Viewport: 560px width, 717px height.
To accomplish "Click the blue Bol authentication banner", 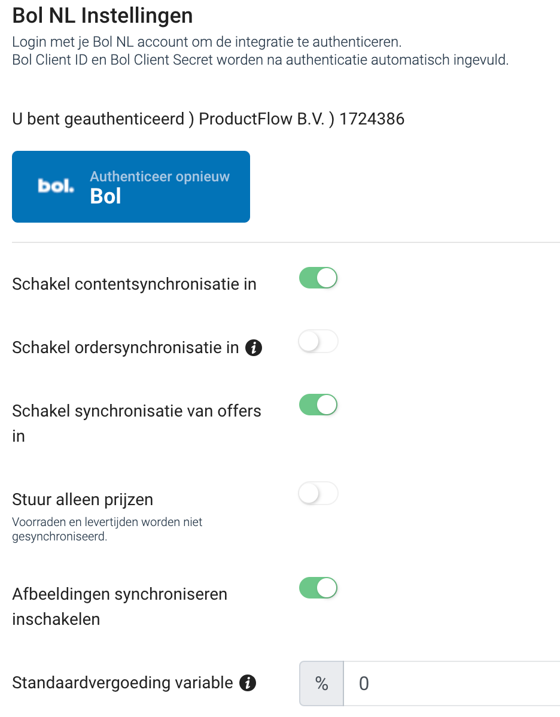I will coord(130,186).
